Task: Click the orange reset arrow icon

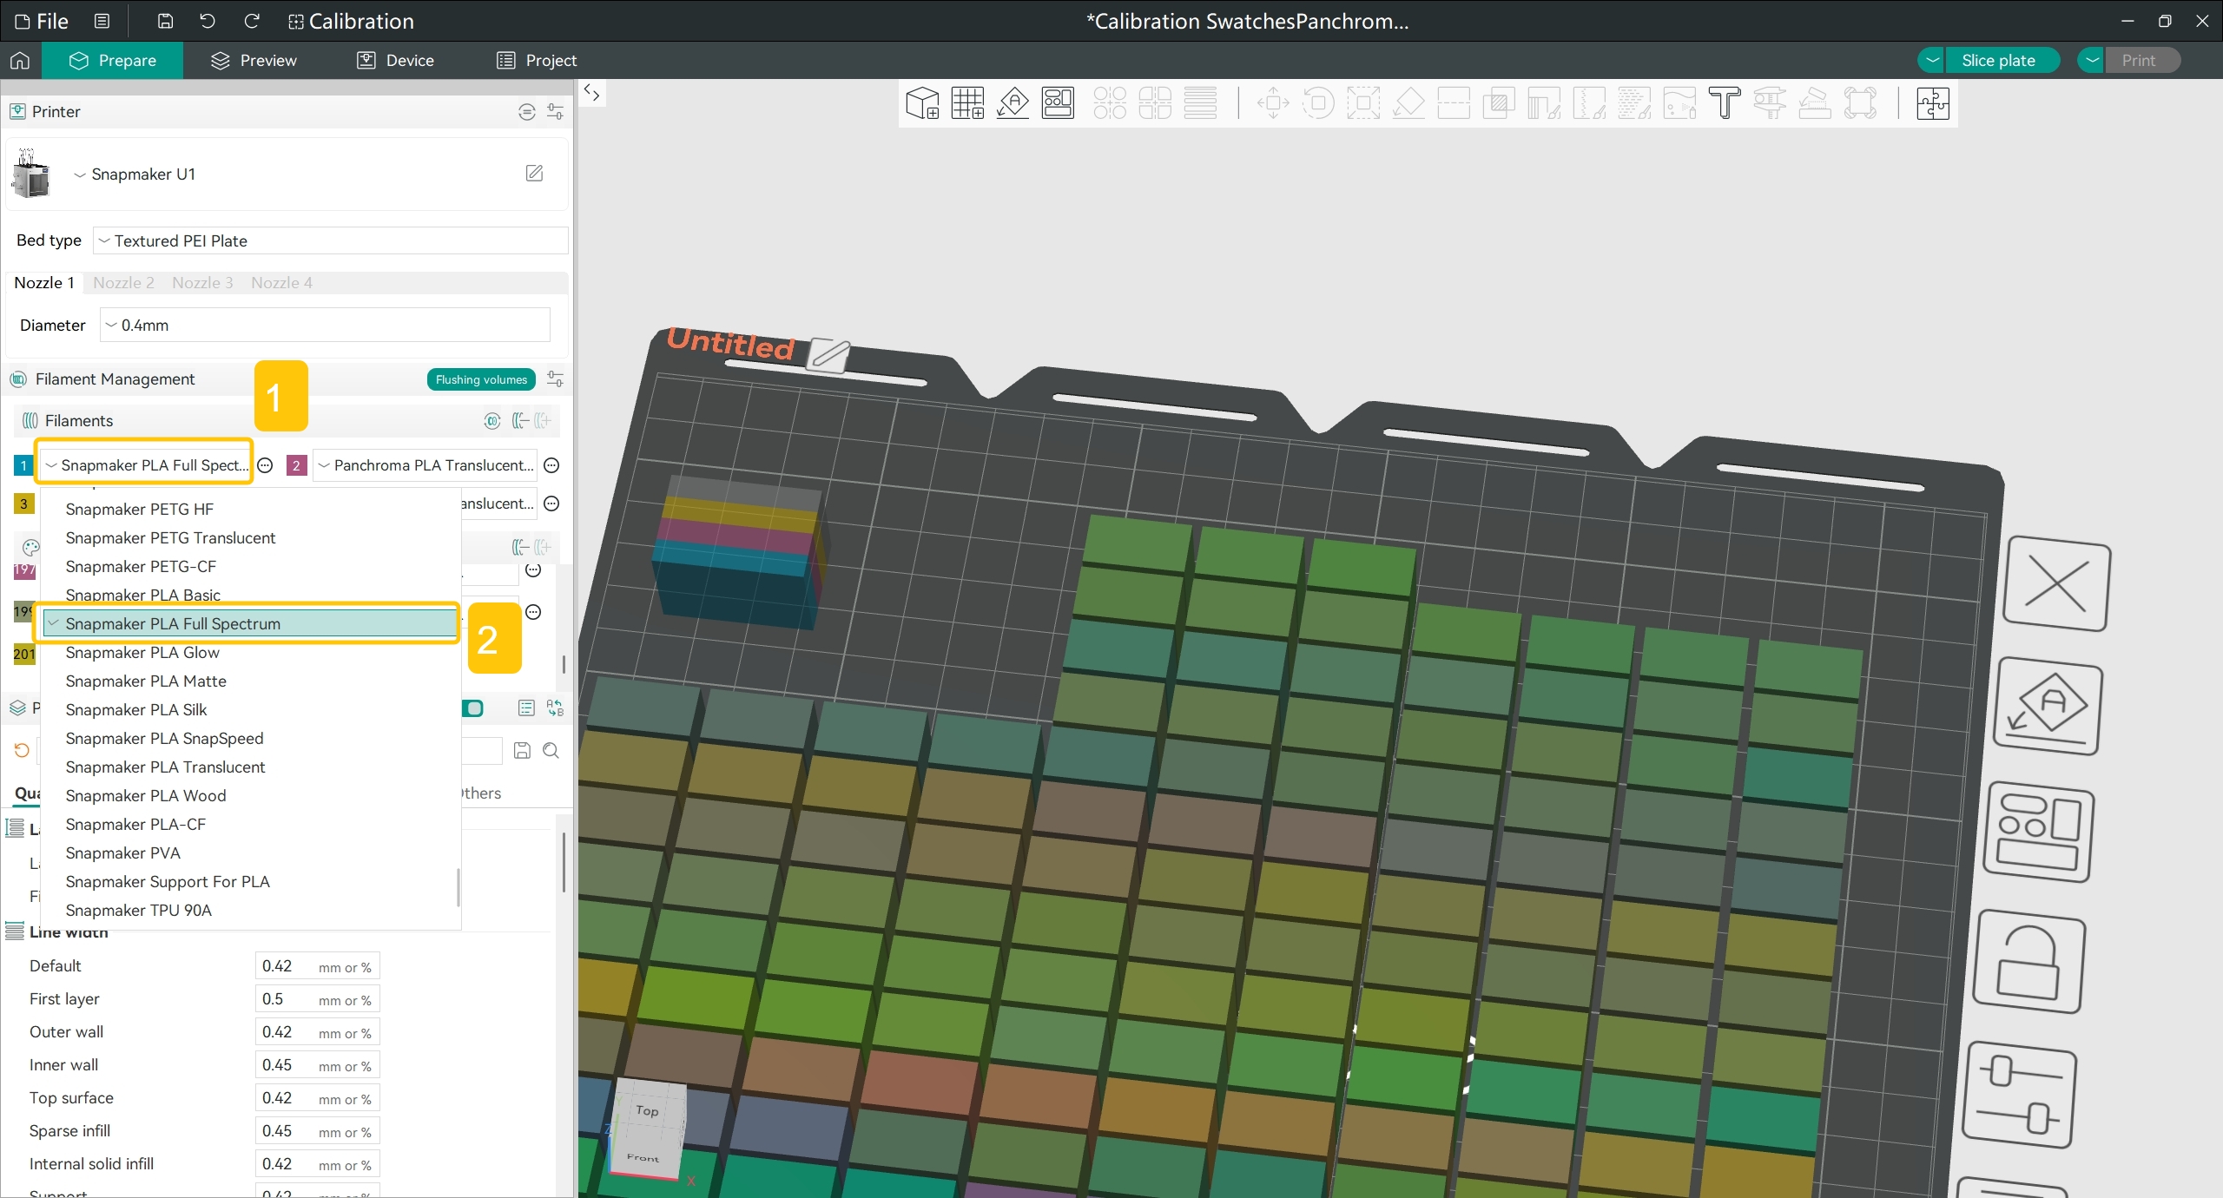Action: click(22, 751)
